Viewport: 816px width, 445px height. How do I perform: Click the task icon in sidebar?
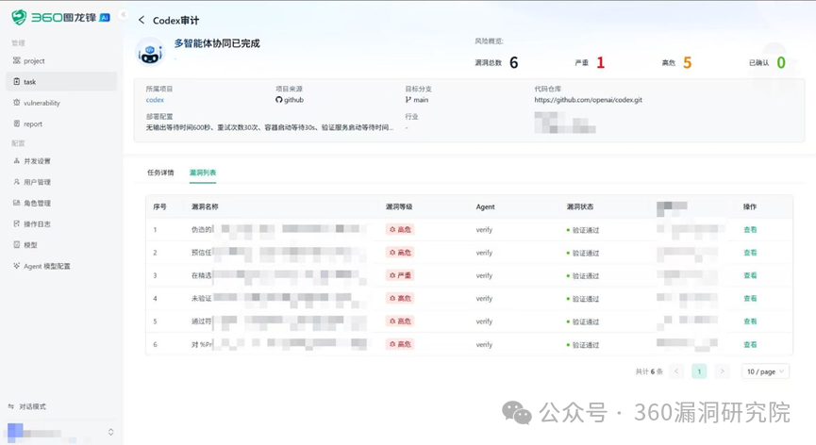(17, 82)
